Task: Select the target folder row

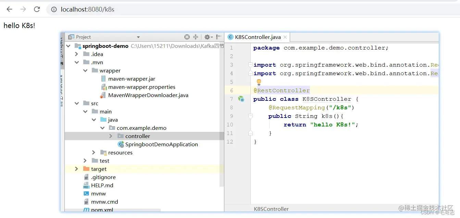Action: tap(144, 169)
